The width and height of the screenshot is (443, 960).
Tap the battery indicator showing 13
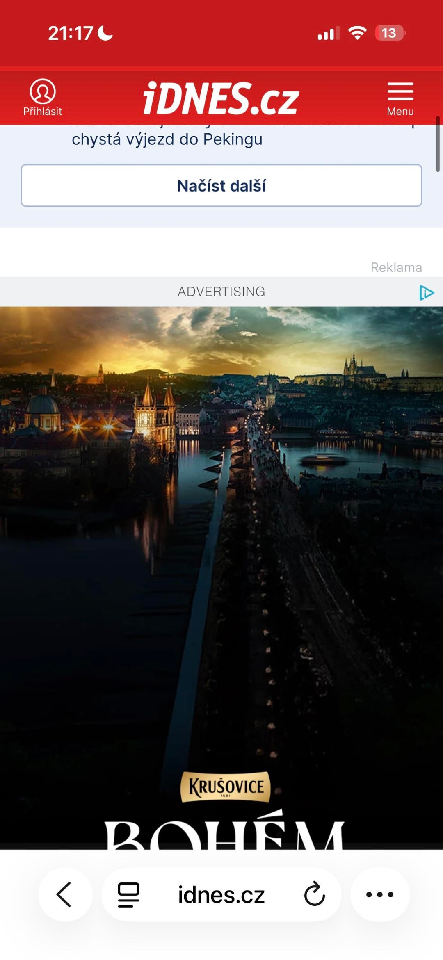pos(389,33)
